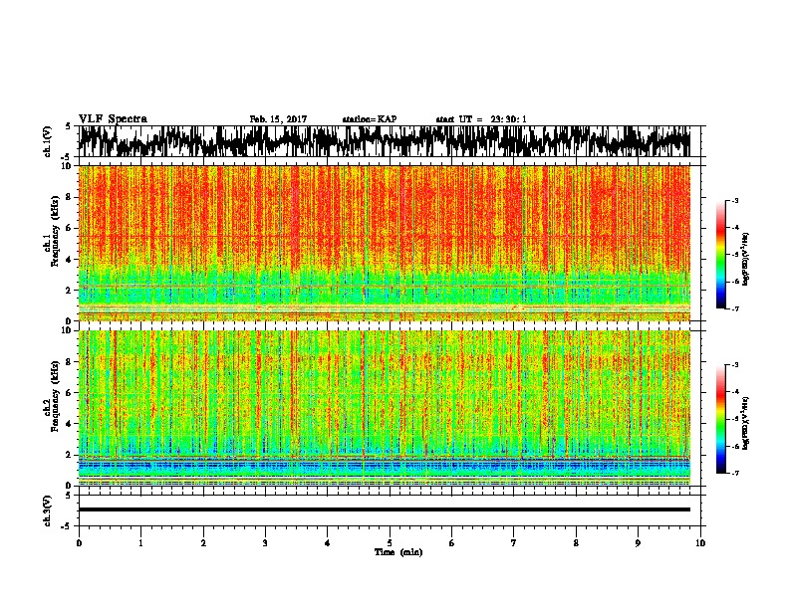Click the ch.2 color bar log(PSD) unit label
The height and width of the screenshot is (609, 789).
[746, 423]
